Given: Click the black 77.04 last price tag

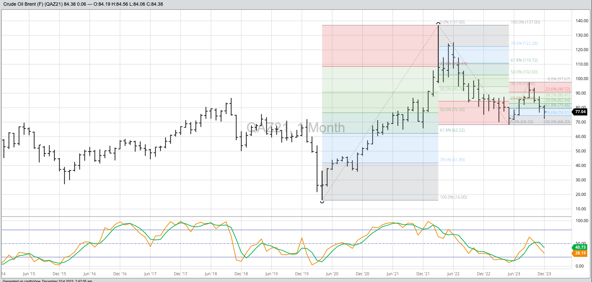Looking at the screenshot, I should point(580,112).
